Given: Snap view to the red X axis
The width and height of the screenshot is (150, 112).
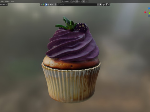Looking at the screenshot, I should click(x=145, y=12).
